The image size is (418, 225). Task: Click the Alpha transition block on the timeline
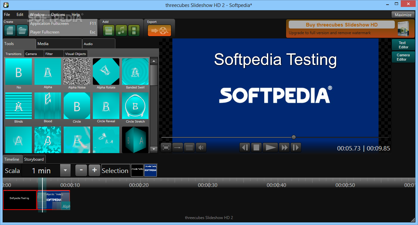(66, 206)
